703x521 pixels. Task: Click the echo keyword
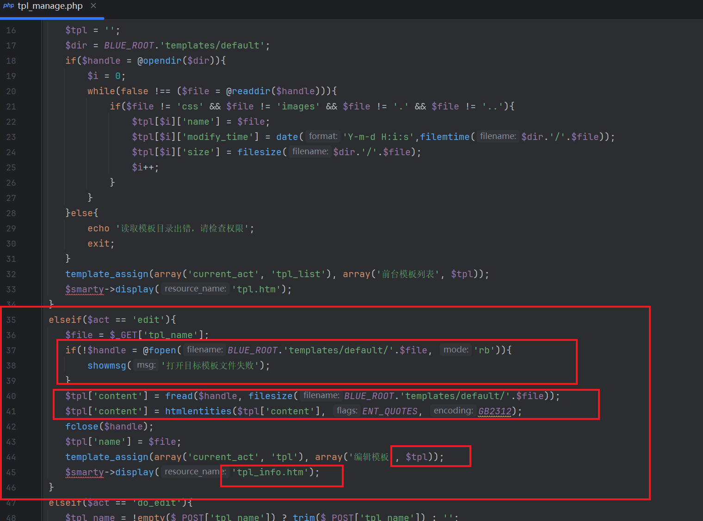(99, 228)
